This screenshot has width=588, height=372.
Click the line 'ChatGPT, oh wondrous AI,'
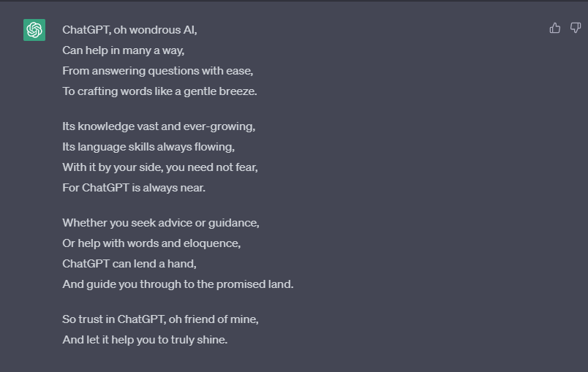point(129,30)
